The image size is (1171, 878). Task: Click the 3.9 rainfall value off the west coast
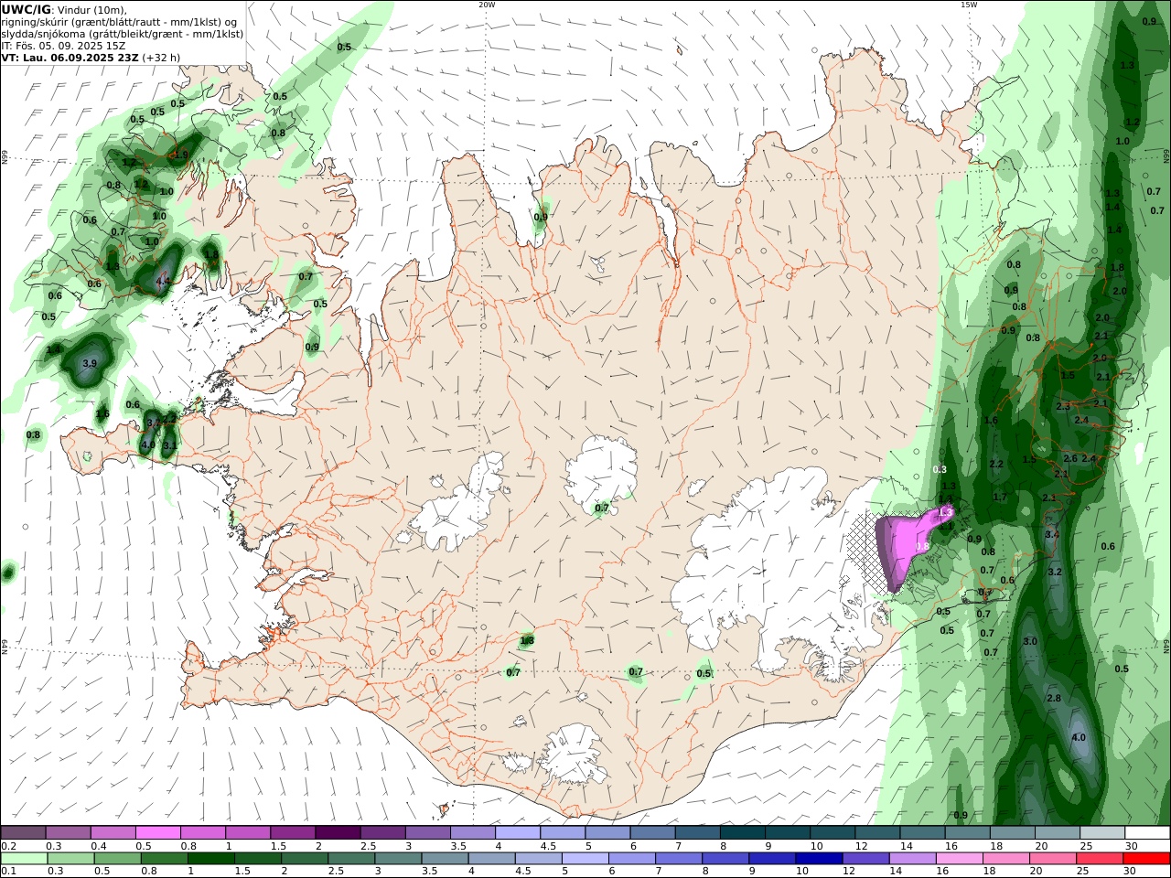tap(90, 363)
